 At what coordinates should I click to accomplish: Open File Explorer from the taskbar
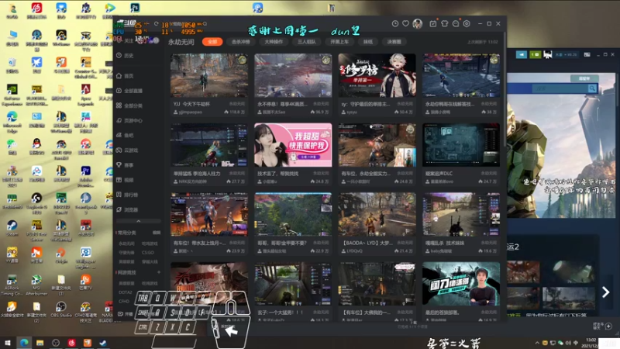(40, 343)
